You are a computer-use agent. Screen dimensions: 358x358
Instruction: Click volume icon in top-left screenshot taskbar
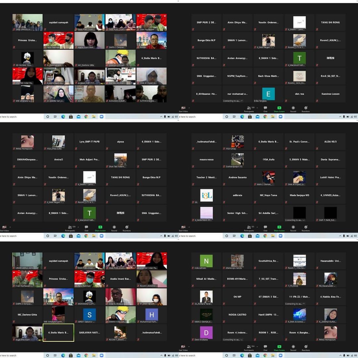(176, 117)
